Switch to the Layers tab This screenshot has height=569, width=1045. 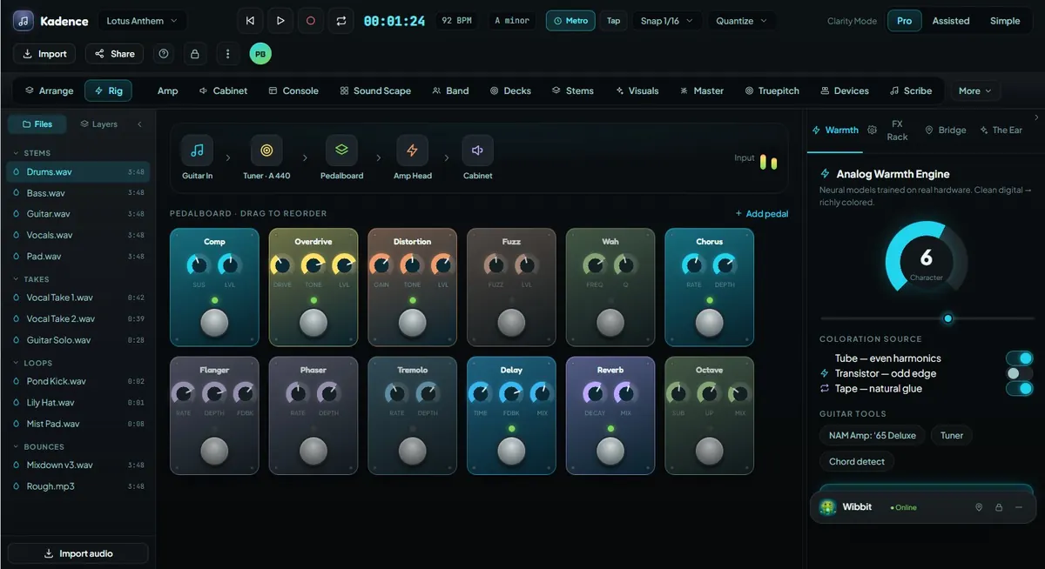(98, 124)
